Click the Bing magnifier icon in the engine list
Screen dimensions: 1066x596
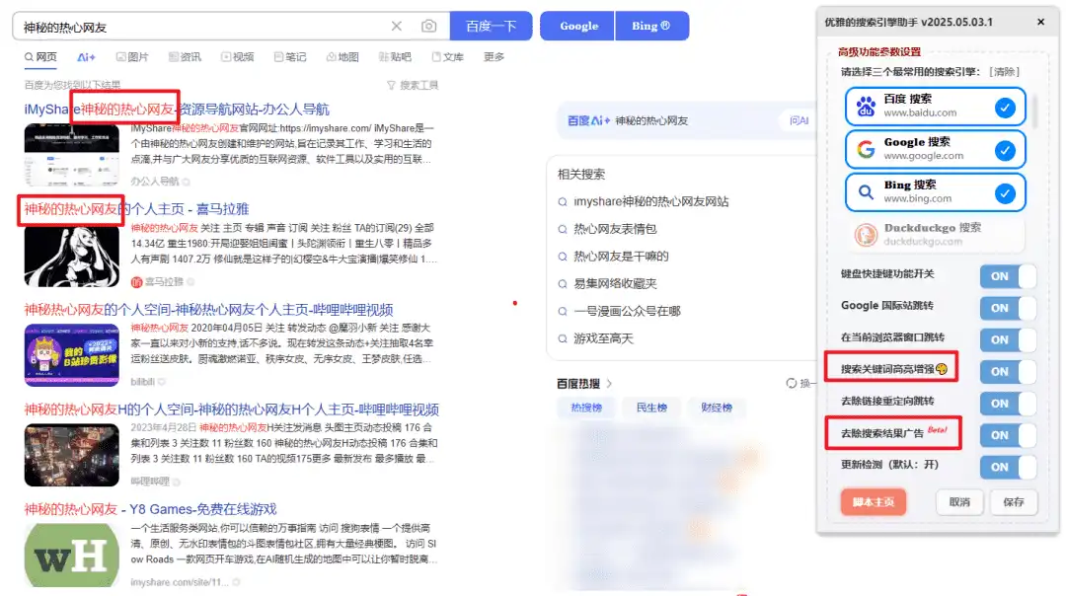point(866,192)
